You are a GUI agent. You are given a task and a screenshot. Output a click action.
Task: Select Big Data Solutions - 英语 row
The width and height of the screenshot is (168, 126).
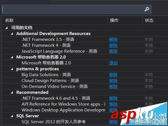point(46,75)
